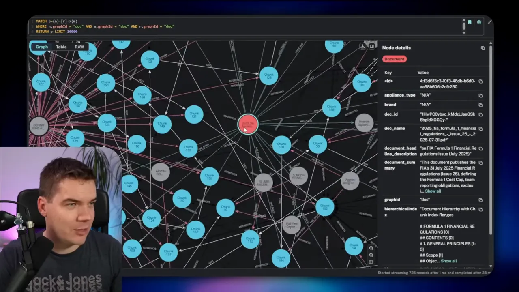Image resolution: width=519 pixels, height=292 pixels.
Task: Switch to the Table tab
Action: tap(61, 47)
